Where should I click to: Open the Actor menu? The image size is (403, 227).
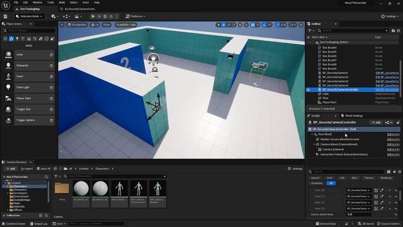[x=86, y=3]
